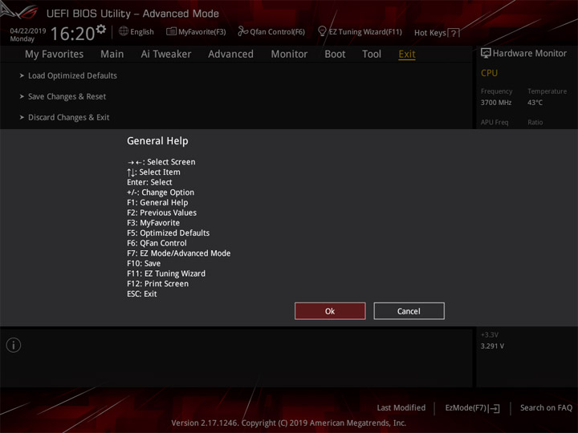Screen dimensions: 578x433
Task: Click the 43°C temperature value
Action: click(x=535, y=103)
